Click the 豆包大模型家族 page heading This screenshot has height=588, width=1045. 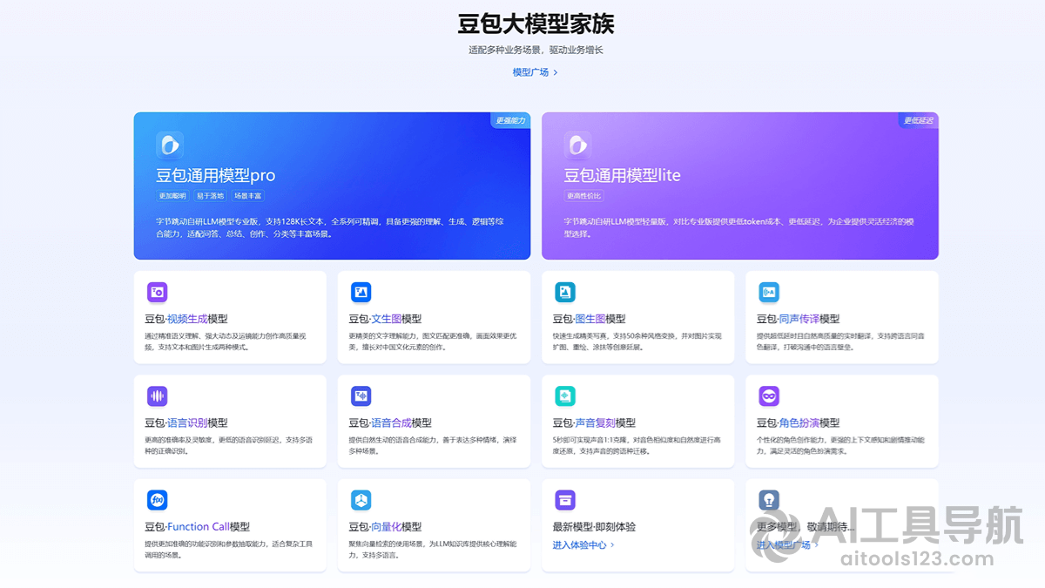tap(536, 23)
